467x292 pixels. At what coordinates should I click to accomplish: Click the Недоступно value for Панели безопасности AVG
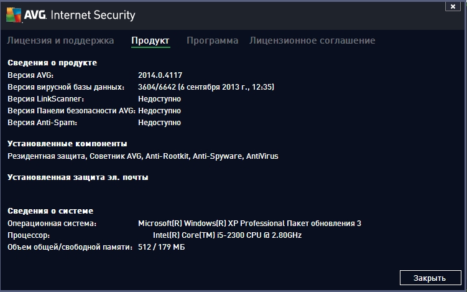pyautogui.click(x=159, y=111)
